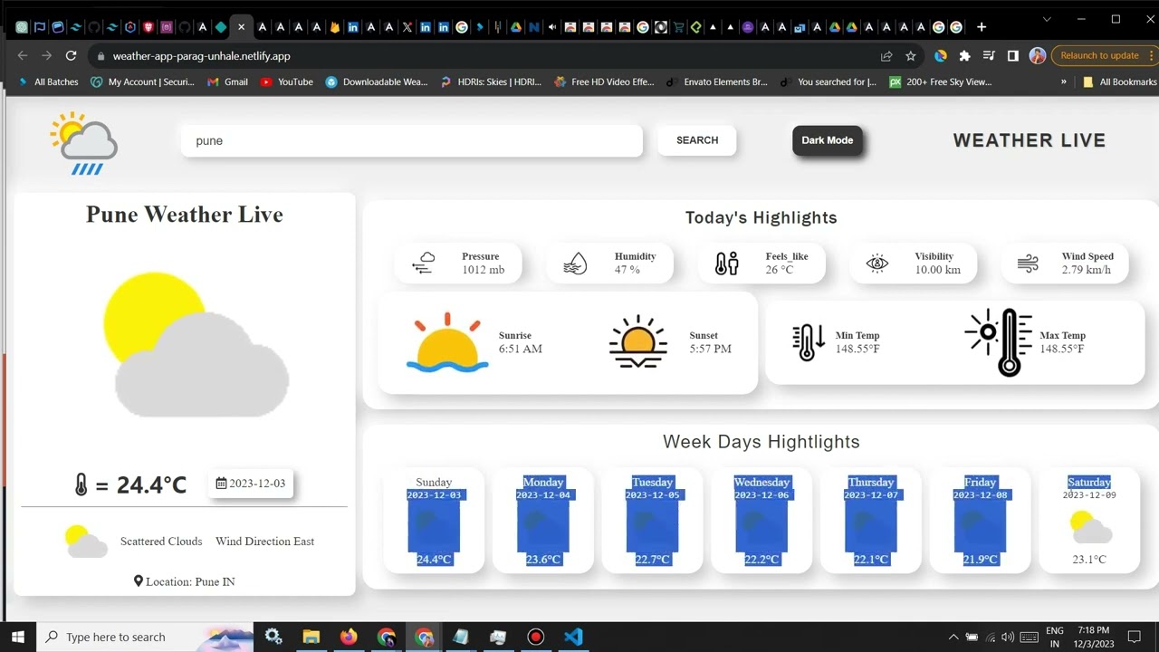Open the All Batches bookmark

point(48,81)
